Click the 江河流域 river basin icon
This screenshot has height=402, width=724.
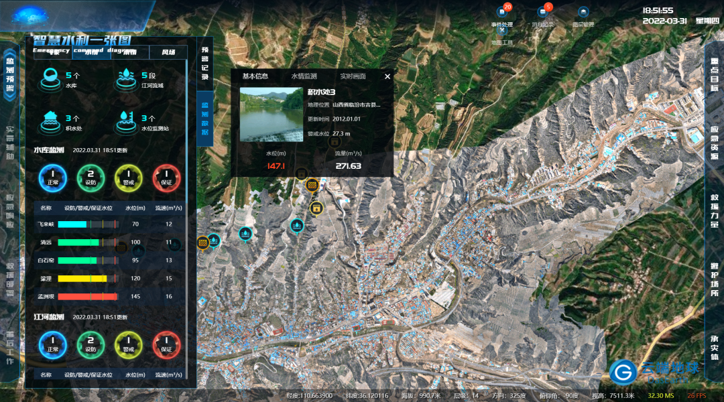[x=126, y=78]
